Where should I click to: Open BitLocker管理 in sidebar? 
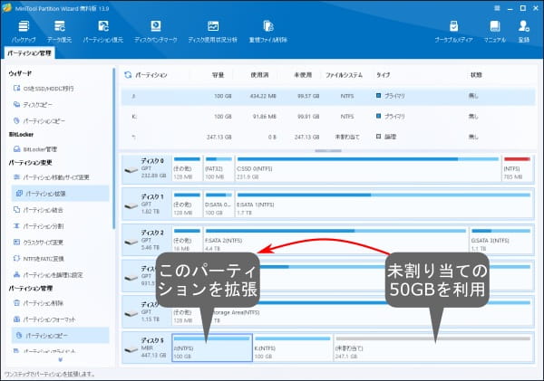coord(35,149)
